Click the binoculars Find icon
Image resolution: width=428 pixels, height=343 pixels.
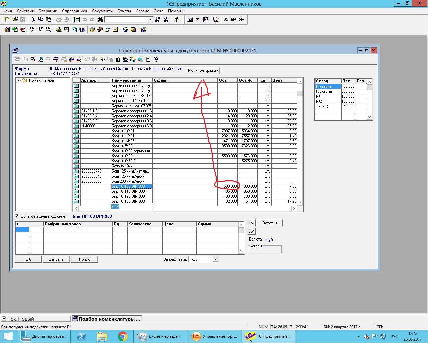[x=100, y=20]
